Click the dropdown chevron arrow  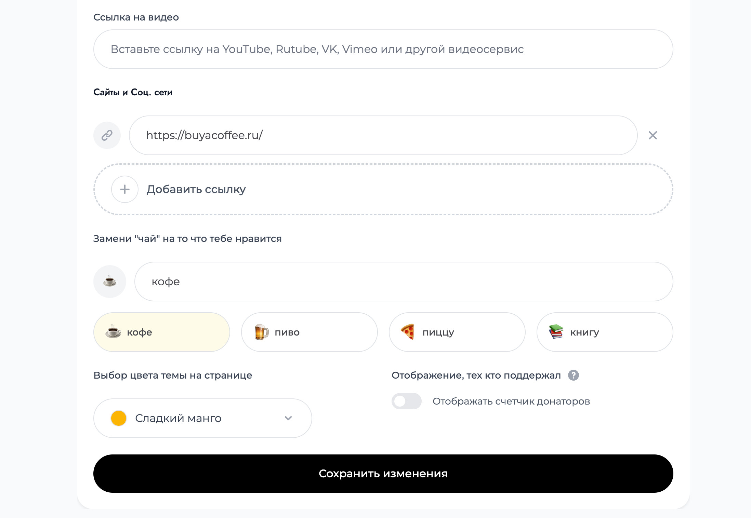click(288, 418)
